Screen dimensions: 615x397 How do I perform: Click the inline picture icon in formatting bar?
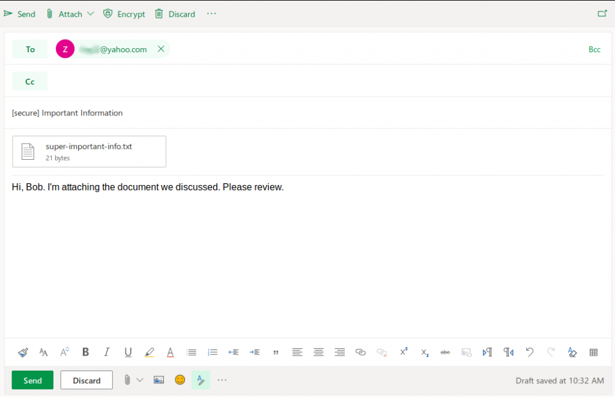pos(466,353)
